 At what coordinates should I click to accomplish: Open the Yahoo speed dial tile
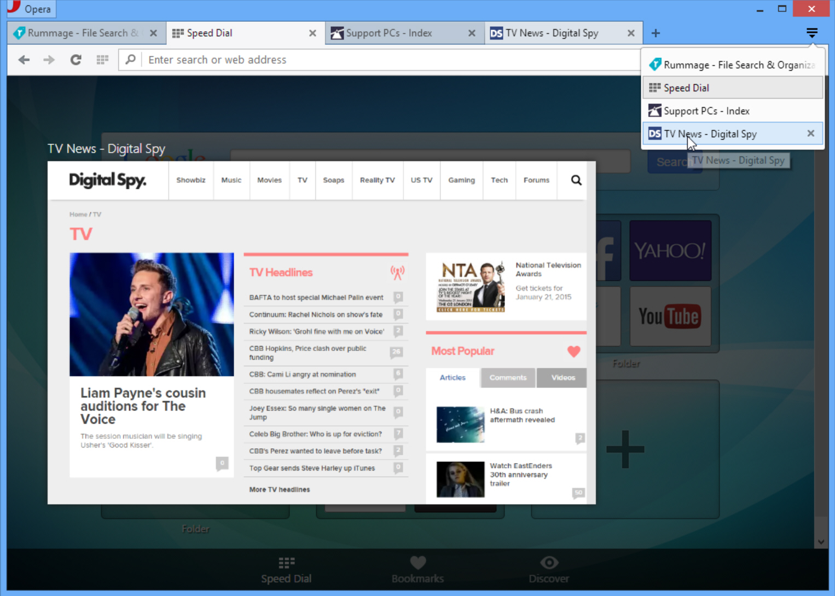[x=670, y=251]
